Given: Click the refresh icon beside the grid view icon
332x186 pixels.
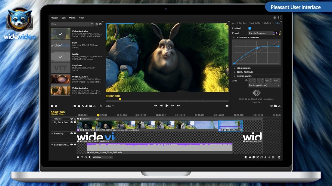Looking at the screenshot, I should 56,106.
